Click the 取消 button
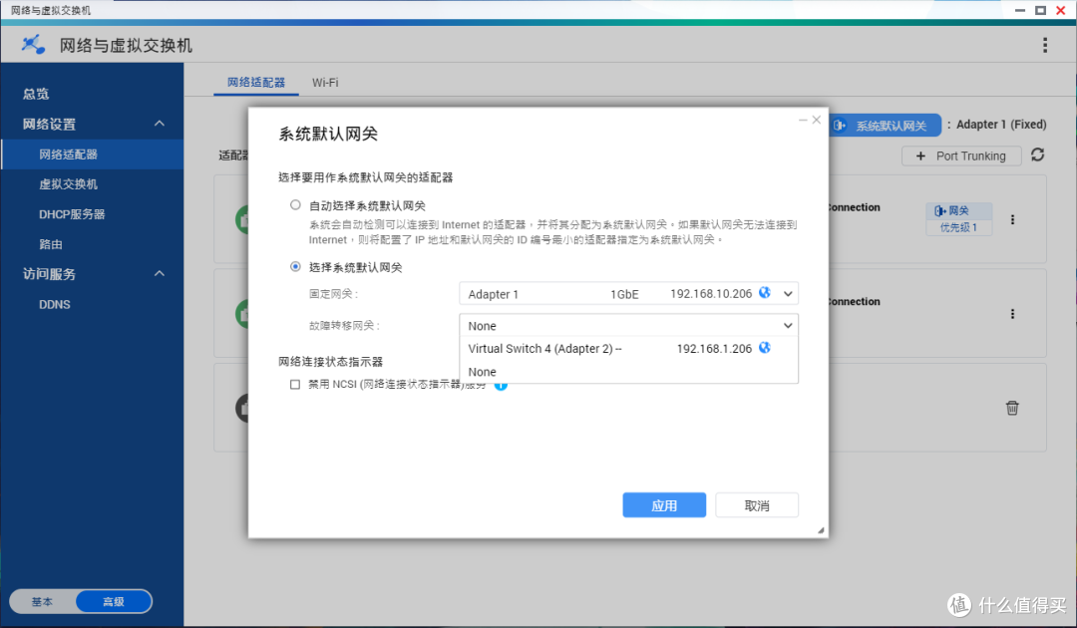 pyautogui.click(x=757, y=505)
